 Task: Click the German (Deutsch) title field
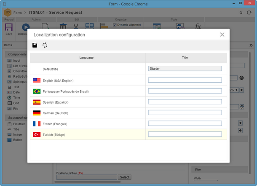pos(185,113)
